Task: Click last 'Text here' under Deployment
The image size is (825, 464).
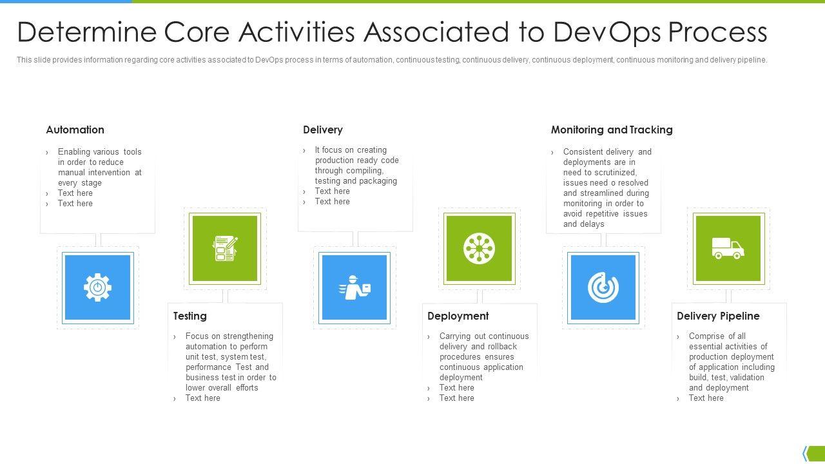Action: click(x=457, y=398)
